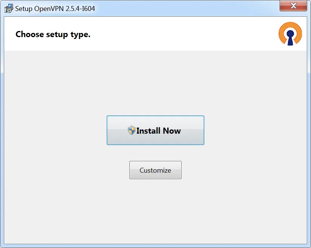Click the Choose setup type heading

(x=53, y=34)
